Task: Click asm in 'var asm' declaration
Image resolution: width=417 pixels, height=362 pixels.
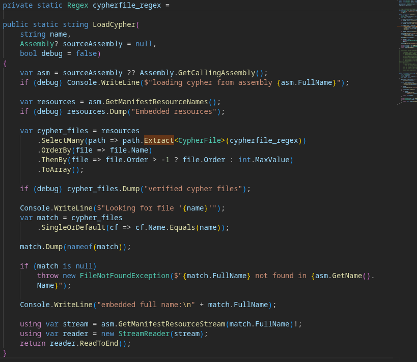Action: pos(43,73)
